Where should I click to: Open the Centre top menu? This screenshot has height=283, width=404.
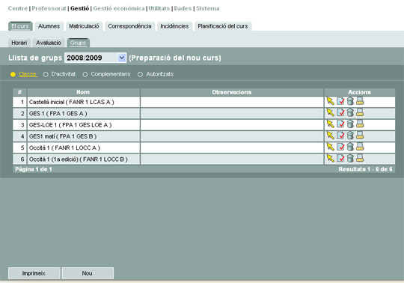click(17, 8)
